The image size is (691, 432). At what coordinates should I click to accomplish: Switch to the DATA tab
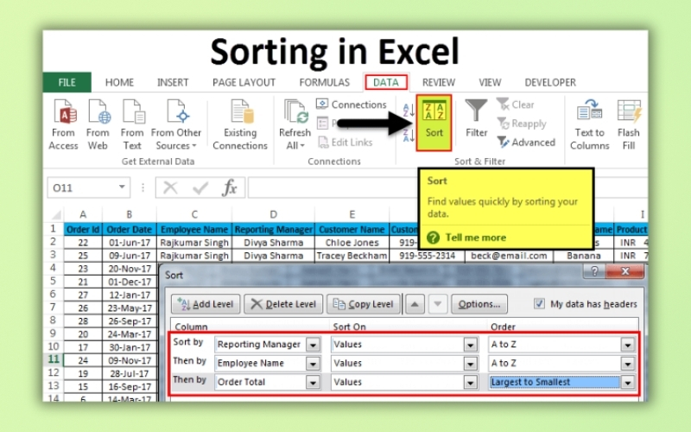pyautogui.click(x=386, y=82)
